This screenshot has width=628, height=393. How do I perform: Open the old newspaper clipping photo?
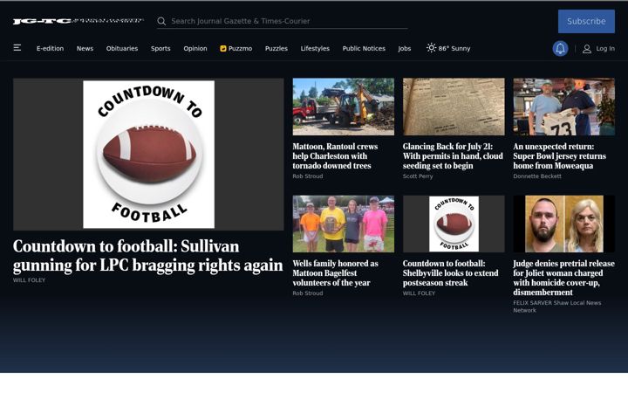pyautogui.click(x=454, y=107)
